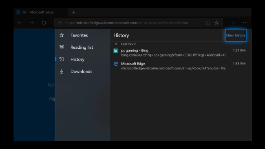265x149 pixels.
Task: Switch to the History section
Action: [x=83, y=59]
